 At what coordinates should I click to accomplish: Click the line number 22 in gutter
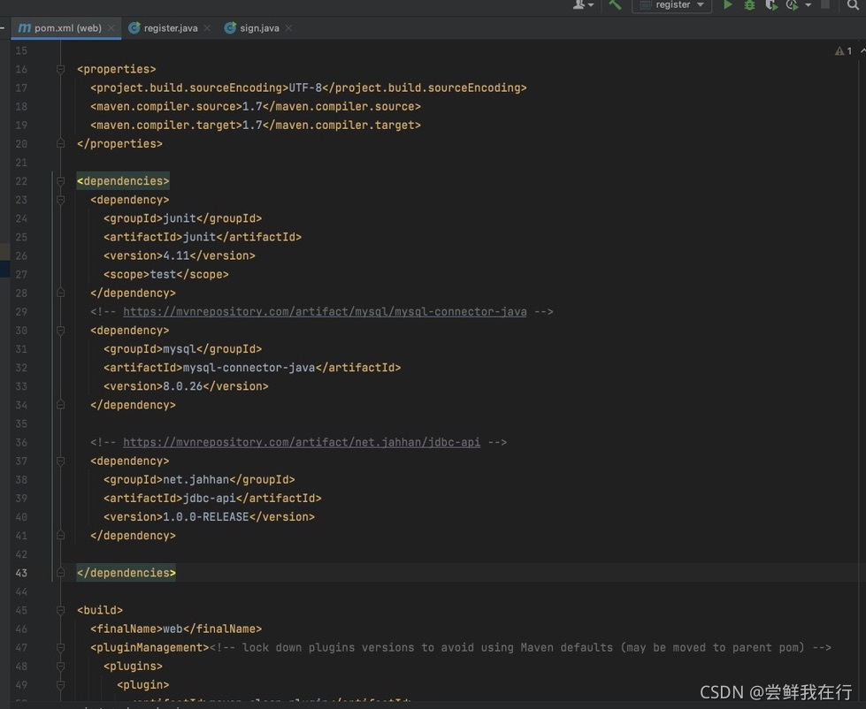tap(21, 181)
